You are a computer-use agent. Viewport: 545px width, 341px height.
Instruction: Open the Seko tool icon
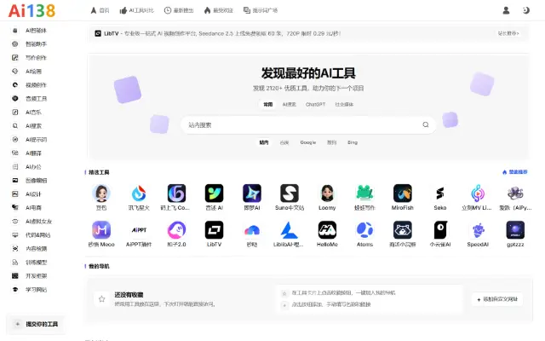[440, 194]
